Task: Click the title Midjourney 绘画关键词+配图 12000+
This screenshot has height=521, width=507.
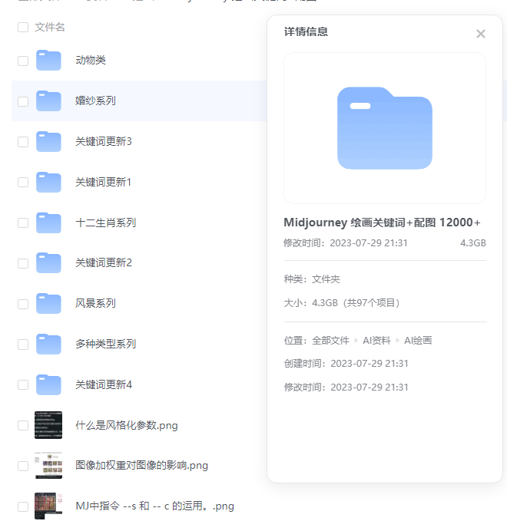Action: [x=382, y=223]
